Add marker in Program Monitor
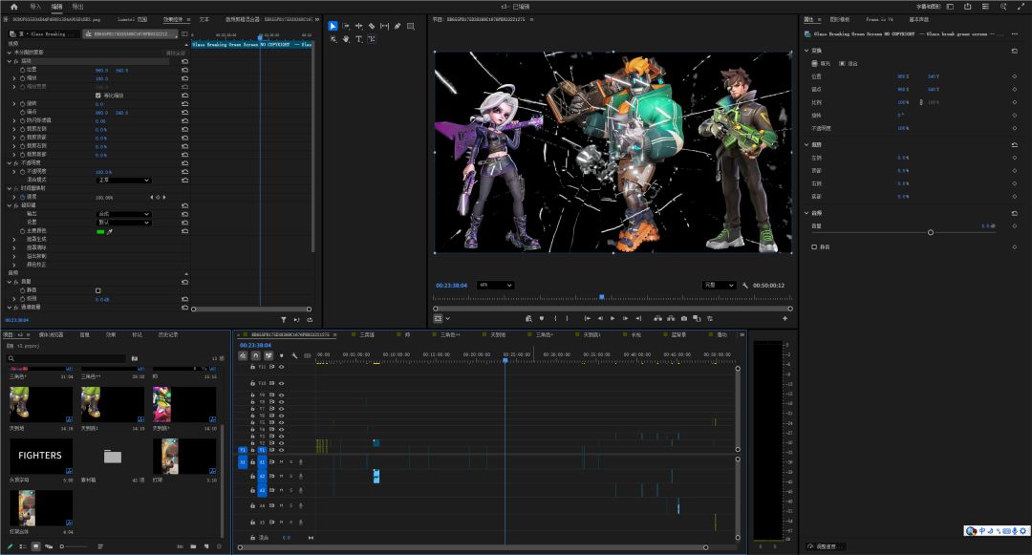1032x555 pixels. coord(542,318)
